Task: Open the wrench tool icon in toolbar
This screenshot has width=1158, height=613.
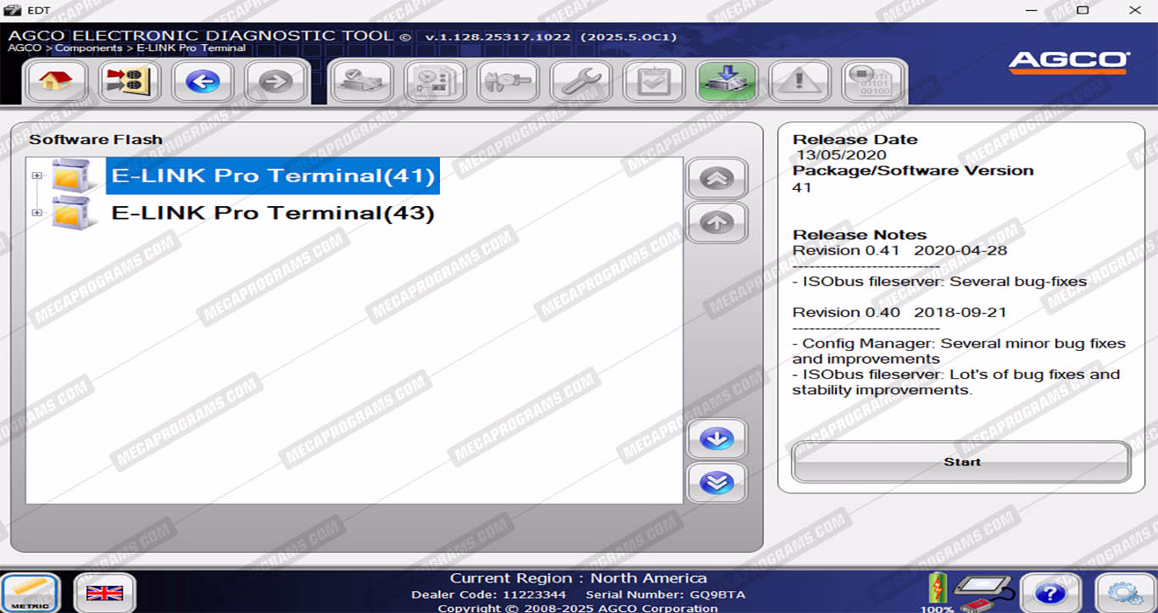Action: tap(581, 82)
